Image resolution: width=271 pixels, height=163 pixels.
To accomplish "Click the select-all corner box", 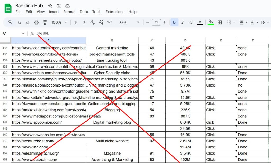I will (x=5, y=40).
